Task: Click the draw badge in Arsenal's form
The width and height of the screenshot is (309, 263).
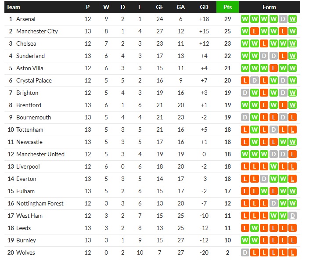Action: tap(283, 19)
